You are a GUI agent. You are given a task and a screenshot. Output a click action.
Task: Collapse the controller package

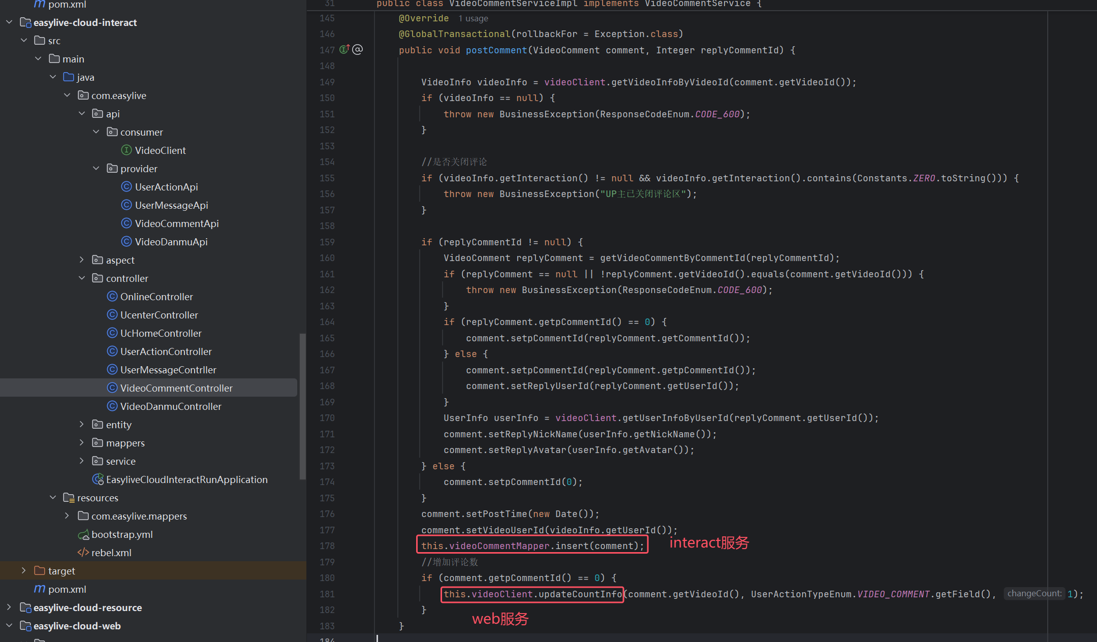click(x=82, y=278)
